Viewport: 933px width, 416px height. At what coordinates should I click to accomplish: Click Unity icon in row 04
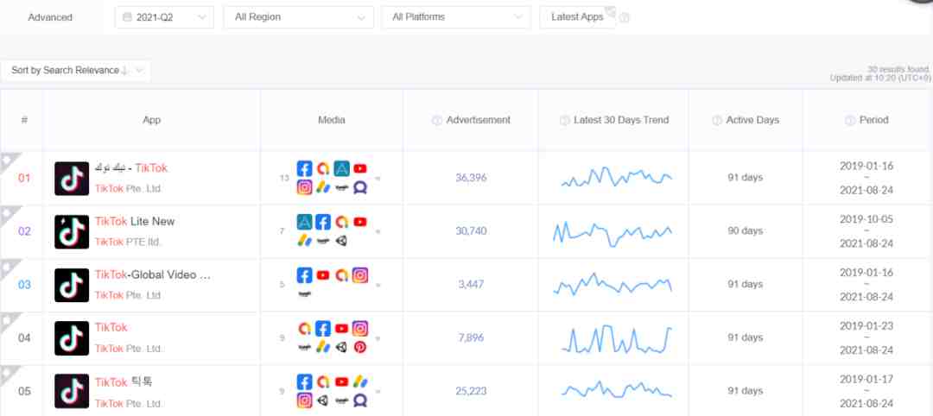[341, 347]
